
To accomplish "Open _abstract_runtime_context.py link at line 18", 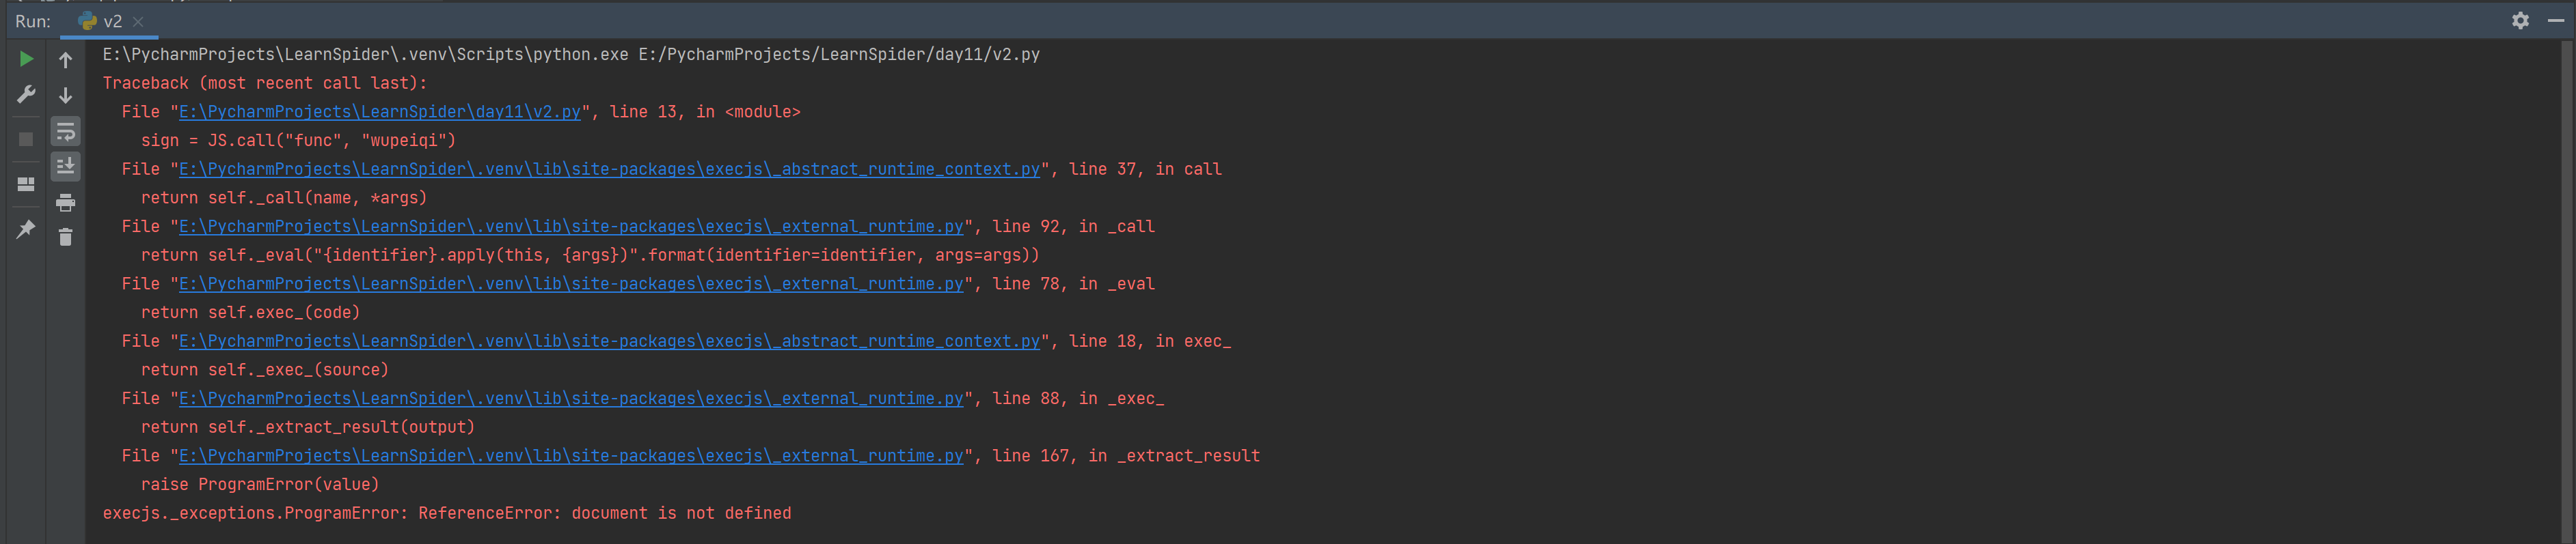I will 609,341.
